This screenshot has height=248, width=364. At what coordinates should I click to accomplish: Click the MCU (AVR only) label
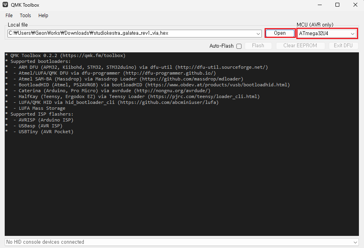pos(315,25)
